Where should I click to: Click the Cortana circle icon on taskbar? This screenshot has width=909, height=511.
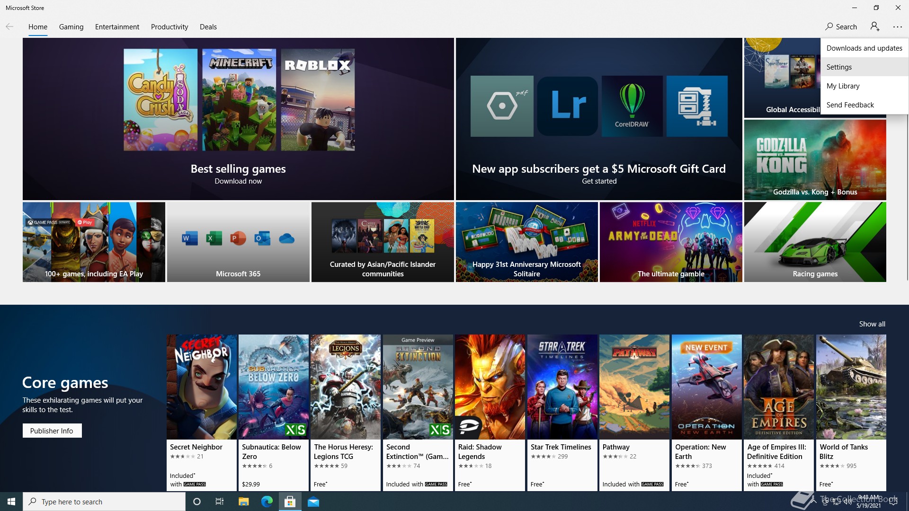[197, 502]
